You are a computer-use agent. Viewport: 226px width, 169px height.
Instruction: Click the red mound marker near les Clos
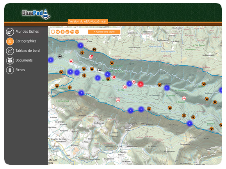click(125, 87)
